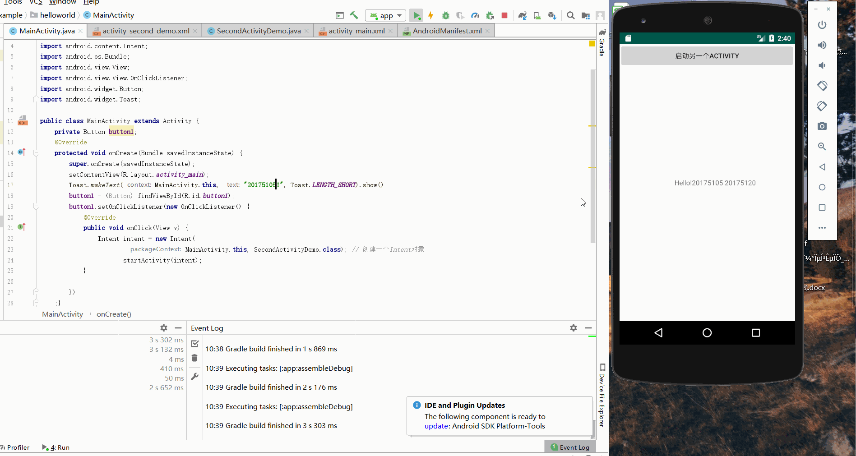Viewport: 856px width, 456px height.
Task: Stop the running app with red square
Action: click(504, 16)
